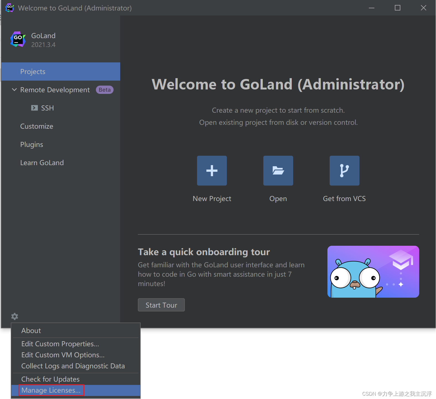Collapse the Remote Development section
This screenshot has width=436, height=399.
[14, 90]
